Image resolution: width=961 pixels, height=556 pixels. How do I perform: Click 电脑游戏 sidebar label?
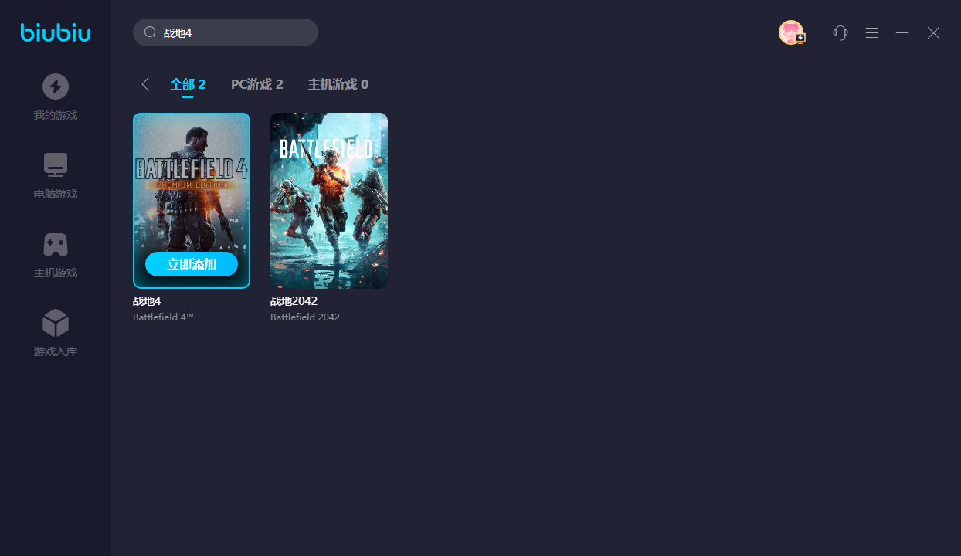(56, 195)
